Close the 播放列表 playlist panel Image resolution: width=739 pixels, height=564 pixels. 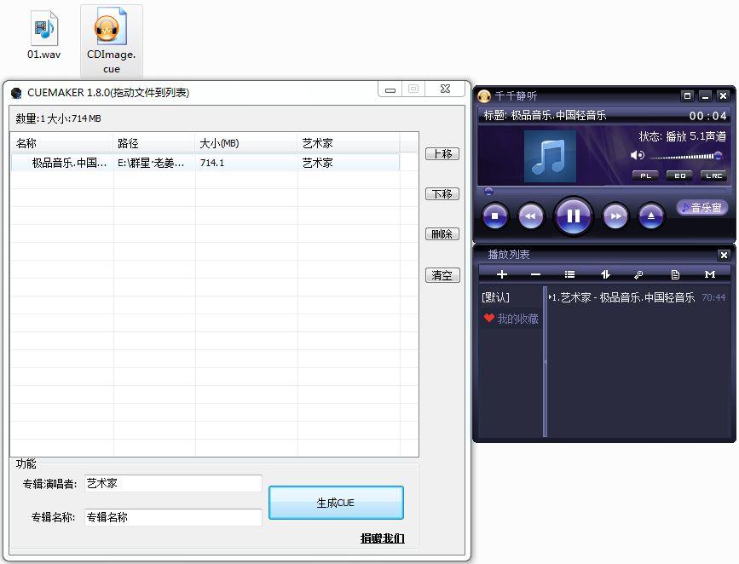724,255
